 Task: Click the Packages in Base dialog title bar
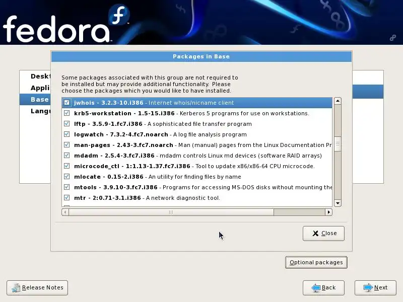pos(201,56)
